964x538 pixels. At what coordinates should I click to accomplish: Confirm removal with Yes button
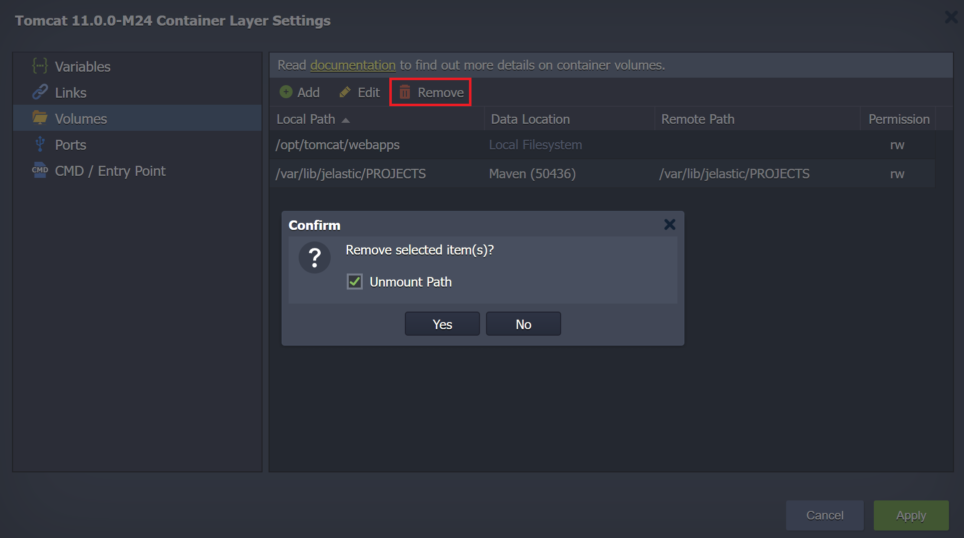442,324
